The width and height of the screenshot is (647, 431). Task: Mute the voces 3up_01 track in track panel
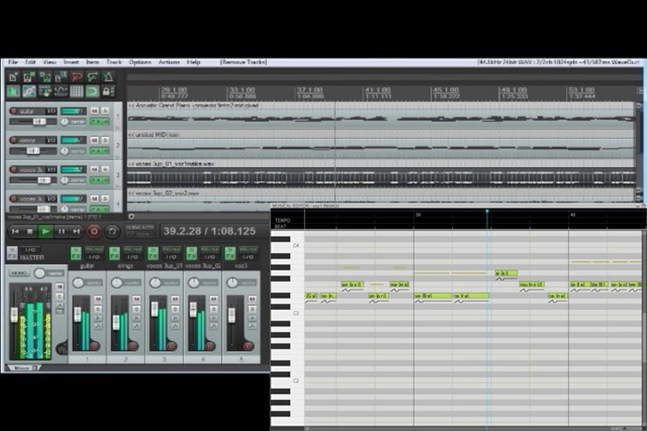coord(94,169)
